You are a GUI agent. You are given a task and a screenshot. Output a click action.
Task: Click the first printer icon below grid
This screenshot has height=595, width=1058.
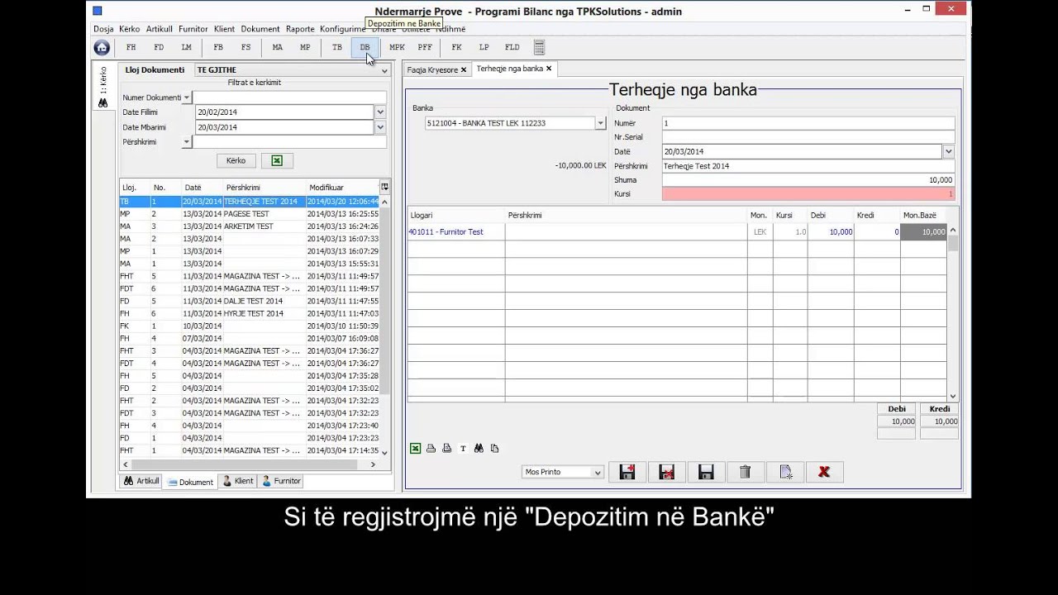(431, 449)
